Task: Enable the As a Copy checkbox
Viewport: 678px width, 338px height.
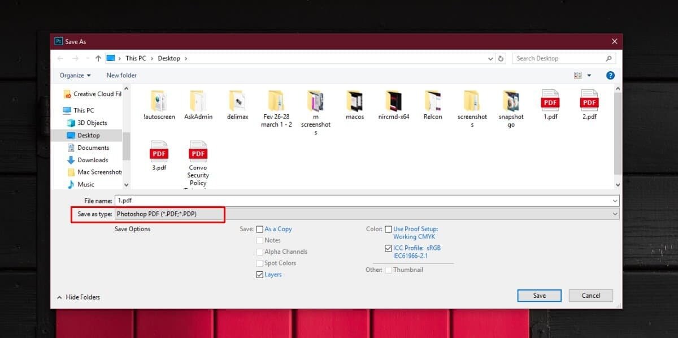Action: coord(260,229)
